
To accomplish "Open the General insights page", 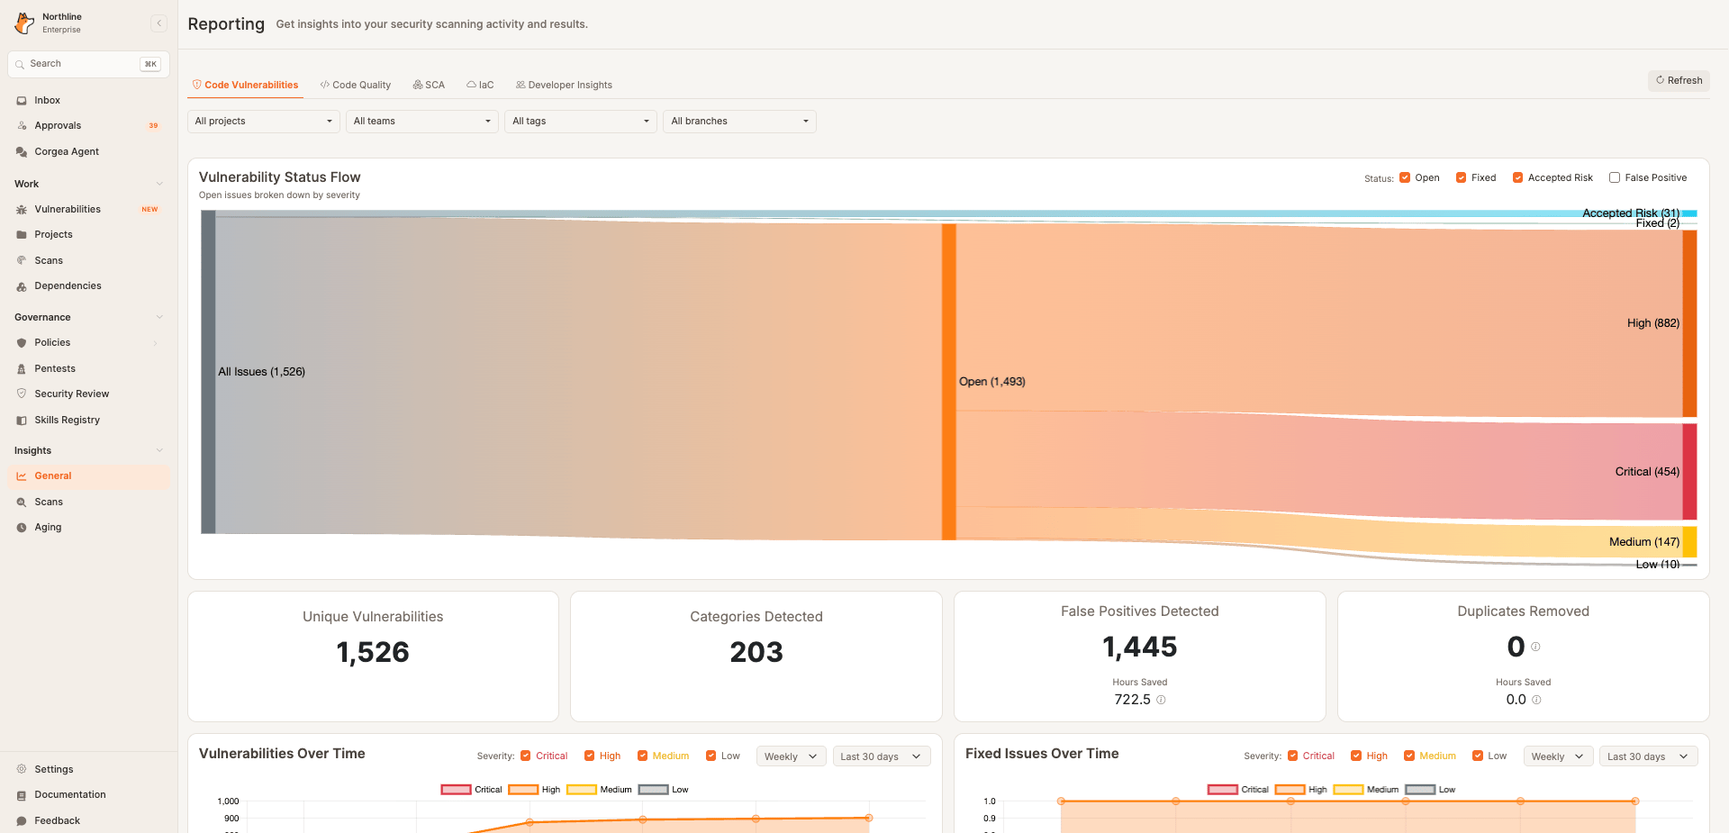I will click(88, 476).
